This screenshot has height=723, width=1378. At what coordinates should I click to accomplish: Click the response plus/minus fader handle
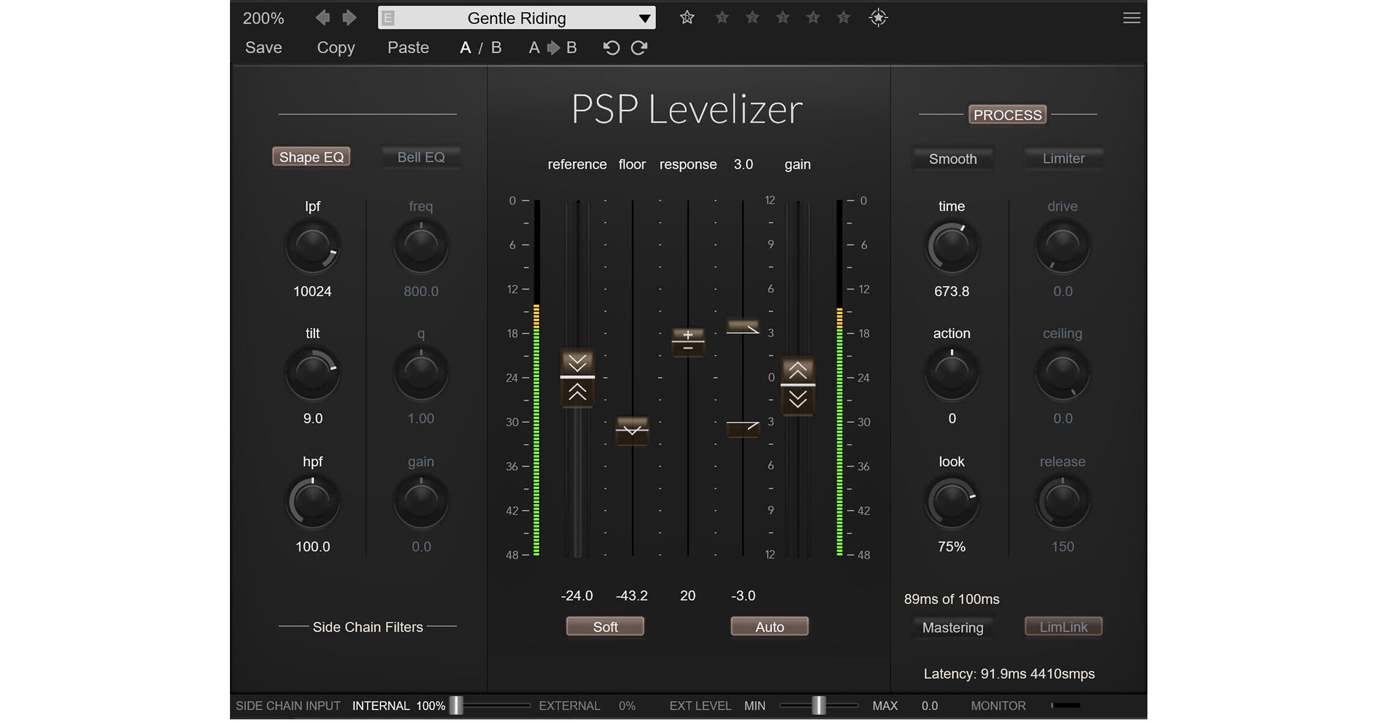688,342
